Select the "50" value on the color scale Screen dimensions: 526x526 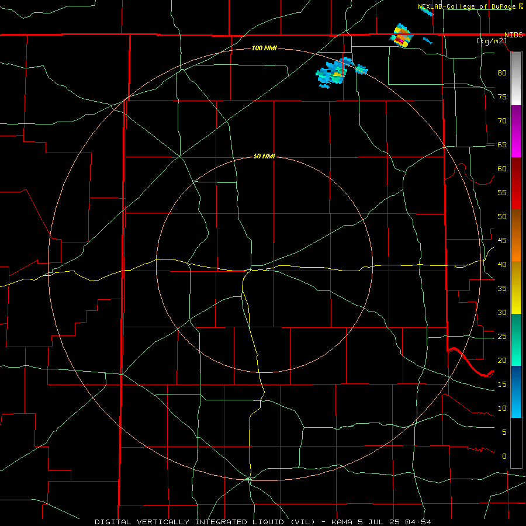pyautogui.click(x=502, y=217)
